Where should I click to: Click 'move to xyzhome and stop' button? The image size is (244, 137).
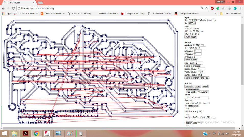pyautogui.click(x=197, y=78)
